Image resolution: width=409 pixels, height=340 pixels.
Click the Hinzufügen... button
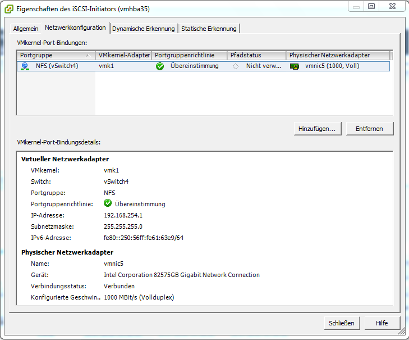tap(318, 129)
